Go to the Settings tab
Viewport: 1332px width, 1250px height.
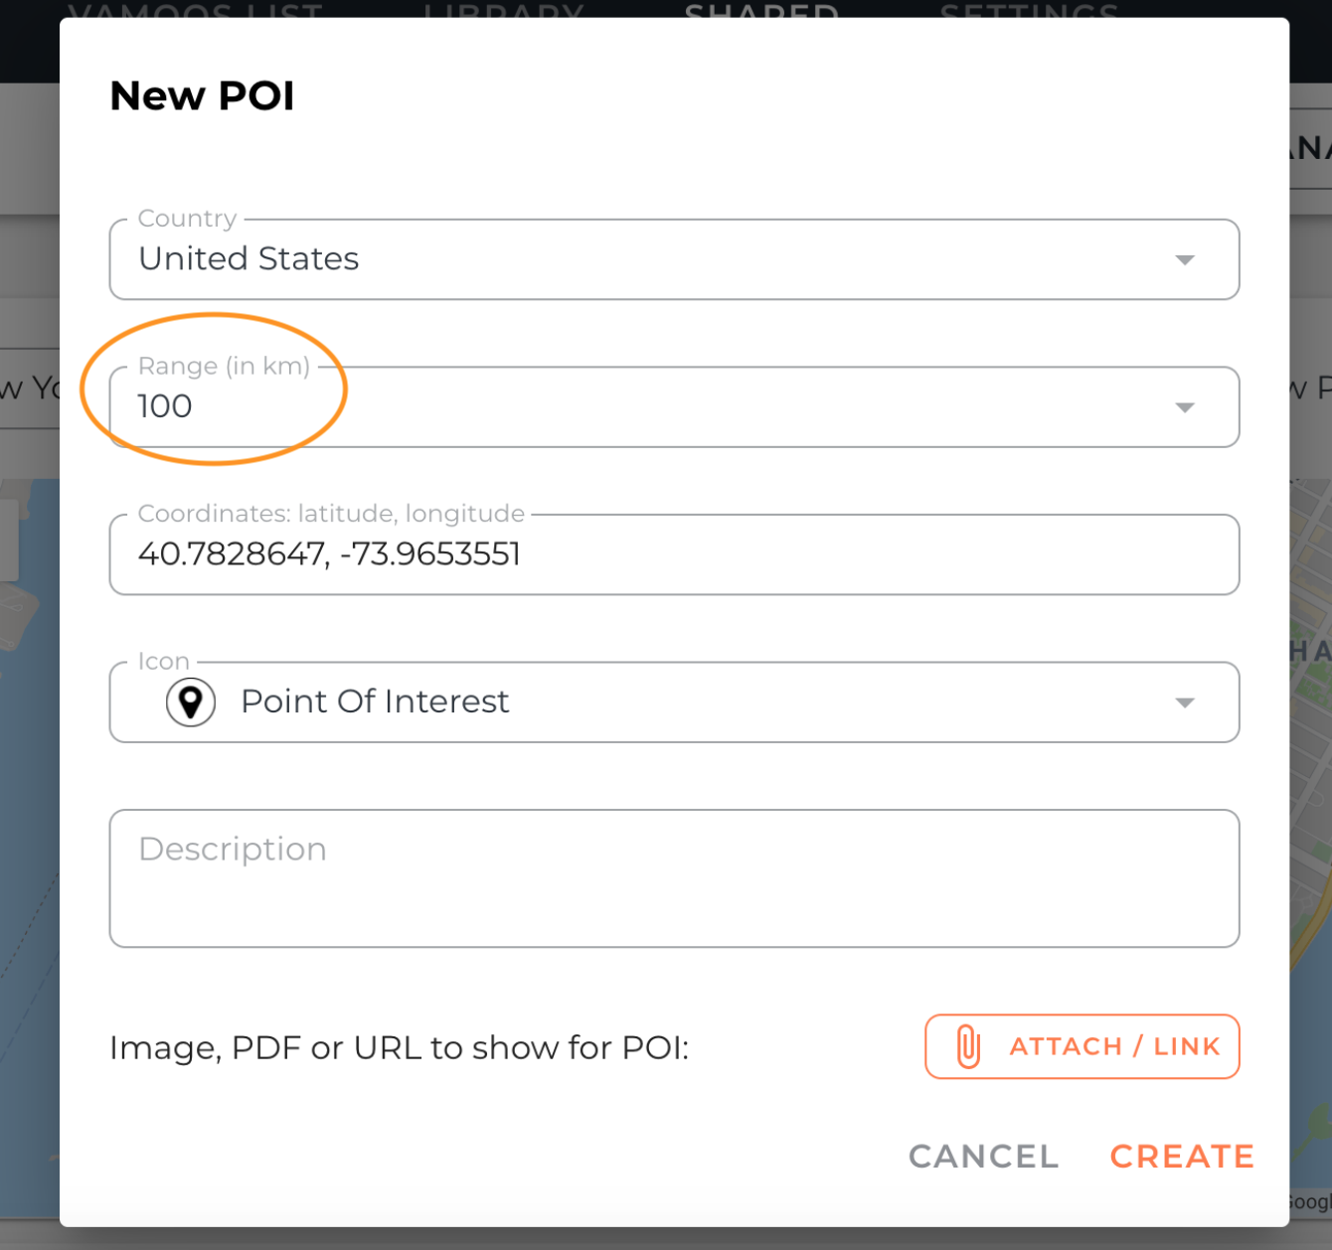1029,11
